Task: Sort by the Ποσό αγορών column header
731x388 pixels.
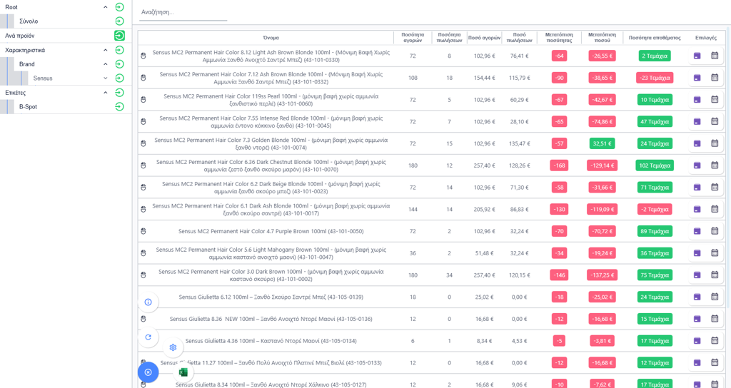Action: pyautogui.click(x=485, y=38)
